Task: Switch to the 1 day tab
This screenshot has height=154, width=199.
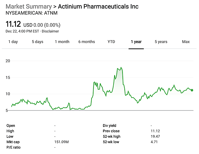Action: click(x=13, y=42)
